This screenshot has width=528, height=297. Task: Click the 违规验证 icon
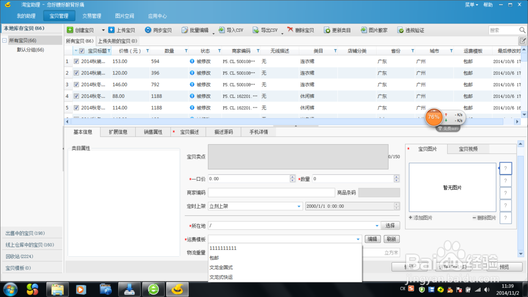click(400, 30)
